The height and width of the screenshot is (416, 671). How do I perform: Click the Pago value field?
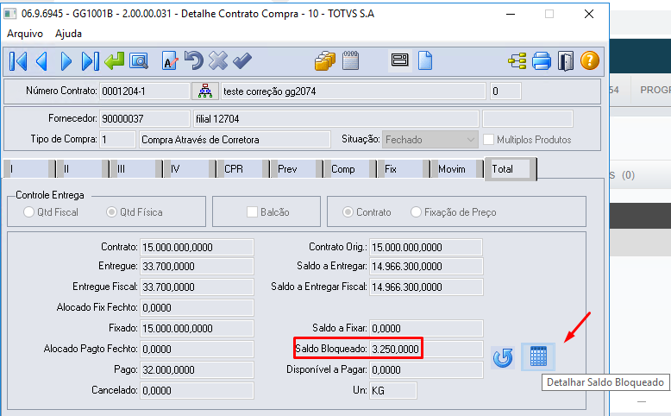pos(197,369)
